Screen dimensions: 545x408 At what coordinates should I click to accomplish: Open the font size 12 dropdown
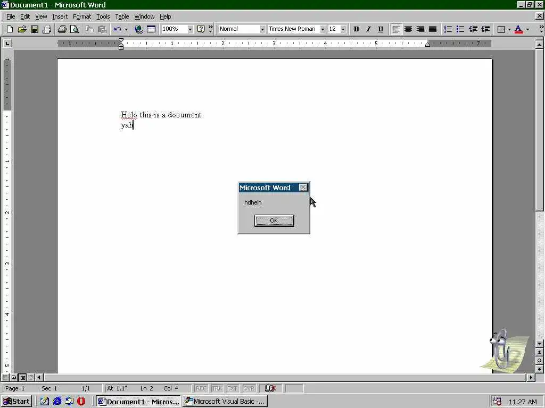343,29
